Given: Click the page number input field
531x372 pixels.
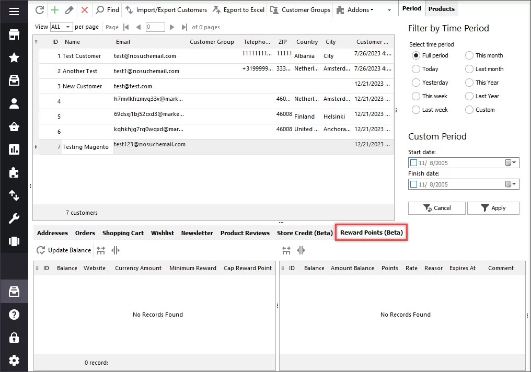Looking at the screenshot, I should [155, 27].
